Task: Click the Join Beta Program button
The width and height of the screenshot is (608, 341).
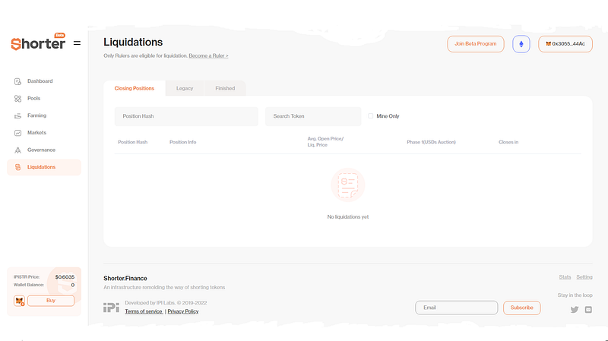Action: coord(476,44)
